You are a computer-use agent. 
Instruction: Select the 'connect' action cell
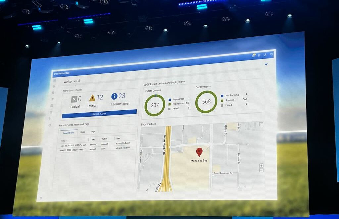[x=105, y=144]
